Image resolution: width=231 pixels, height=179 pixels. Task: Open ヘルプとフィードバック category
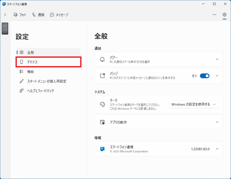coord(48,91)
